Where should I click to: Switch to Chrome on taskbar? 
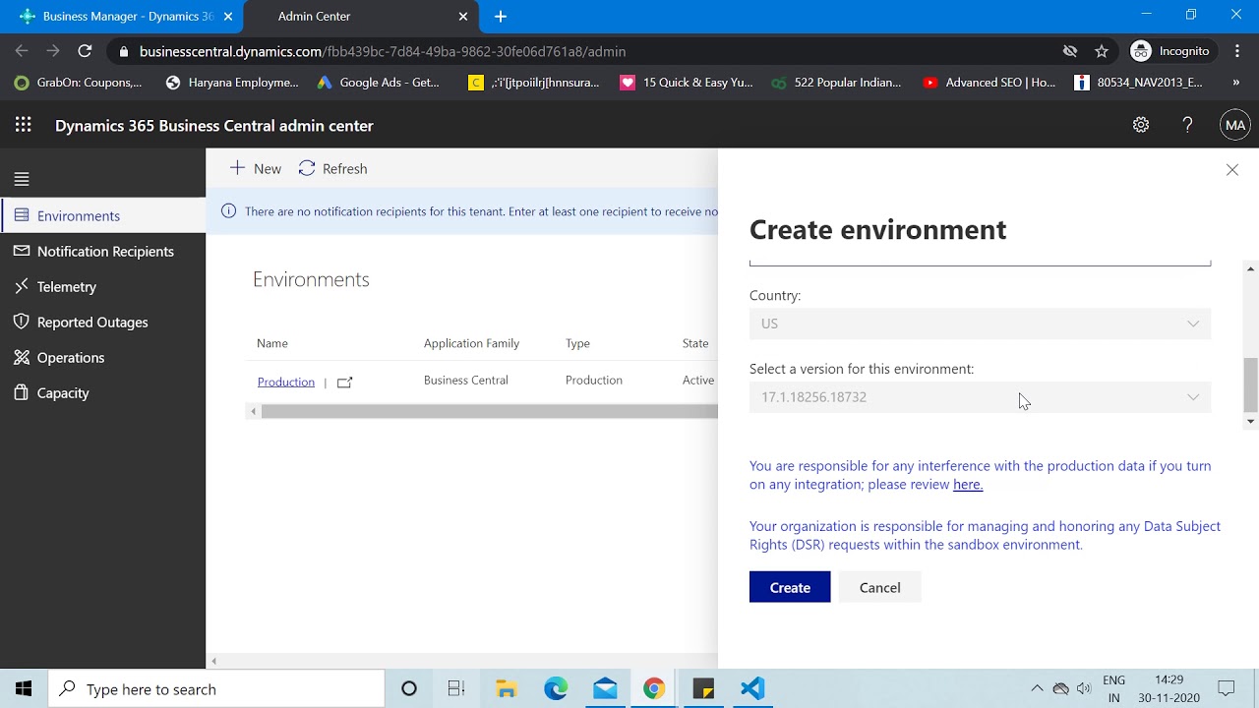click(x=654, y=689)
